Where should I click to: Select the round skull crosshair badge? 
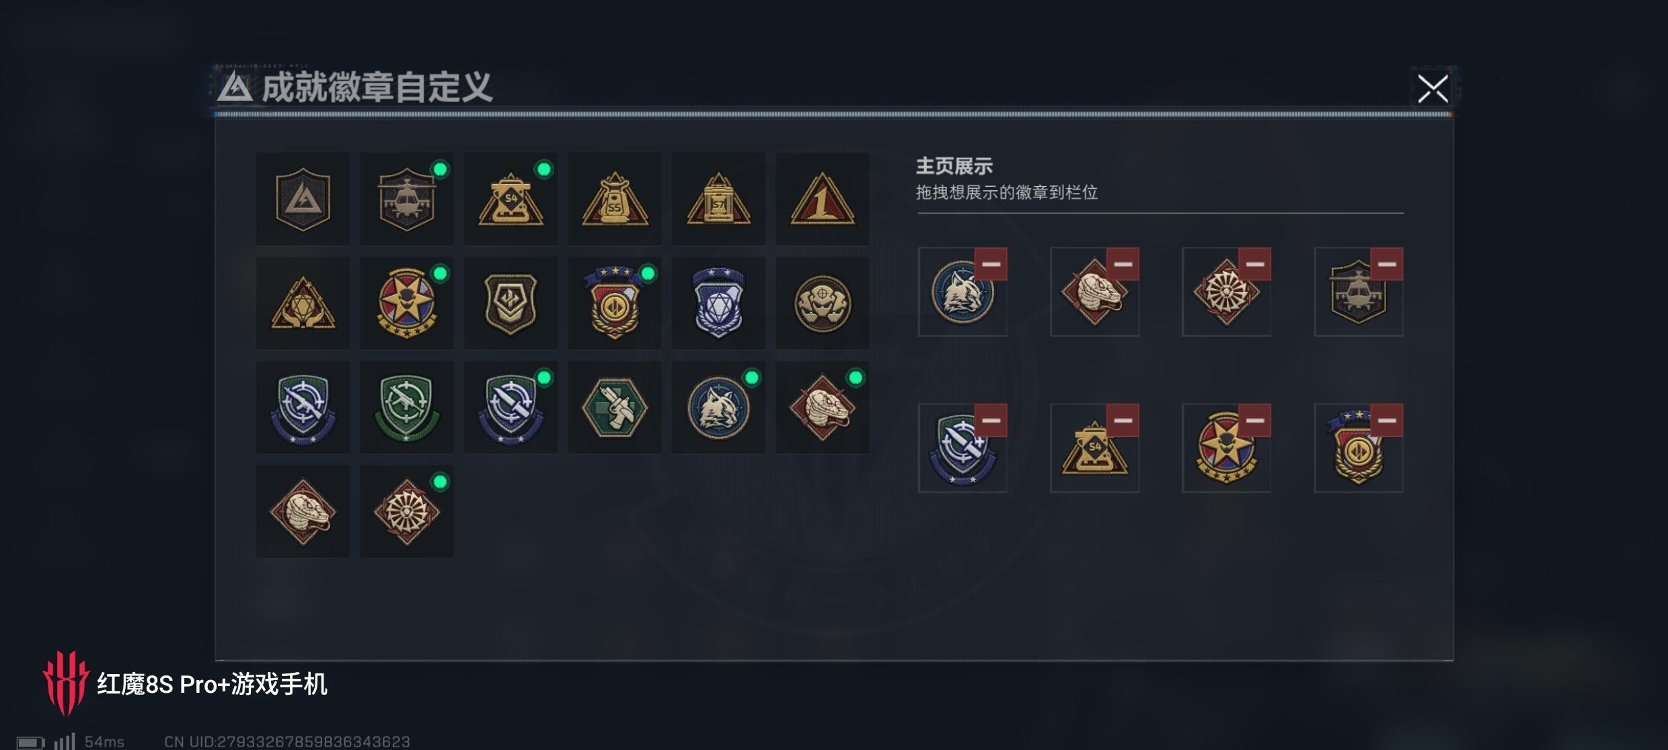[x=822, y=303]
